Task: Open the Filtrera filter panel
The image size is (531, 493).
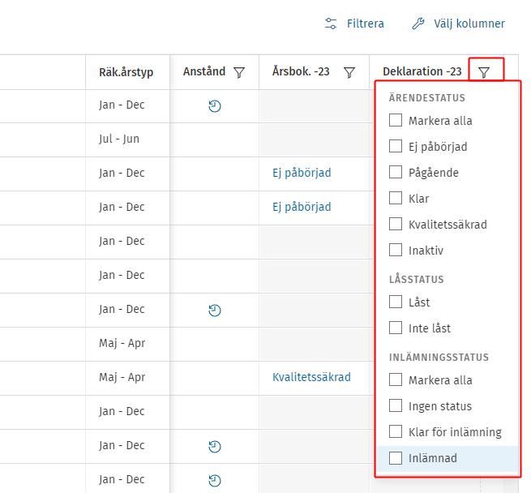Action: (x=354, y=24)
